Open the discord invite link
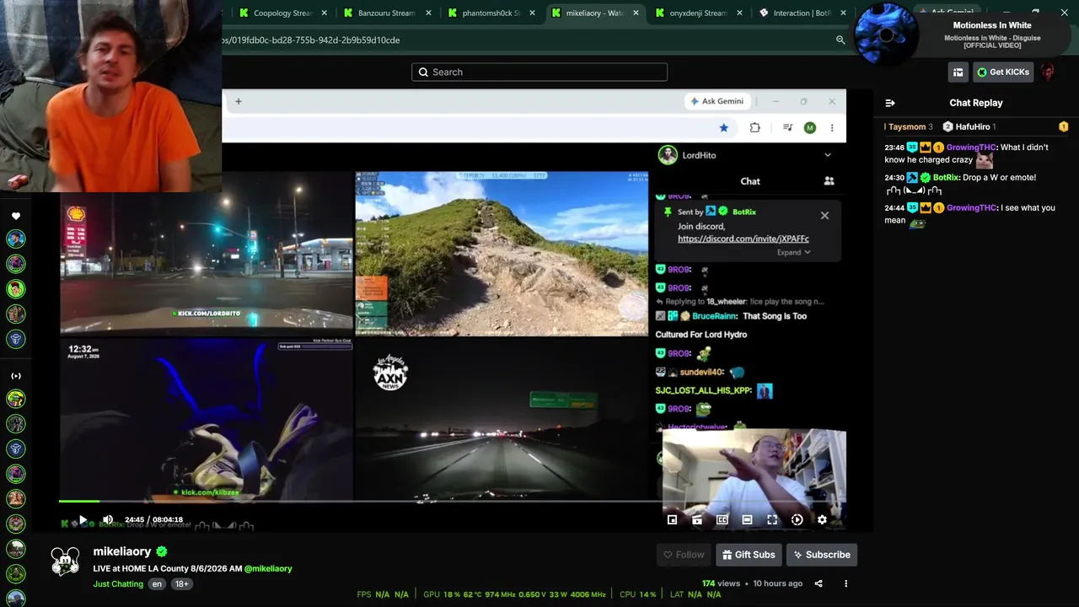 [x=743, y=239]
